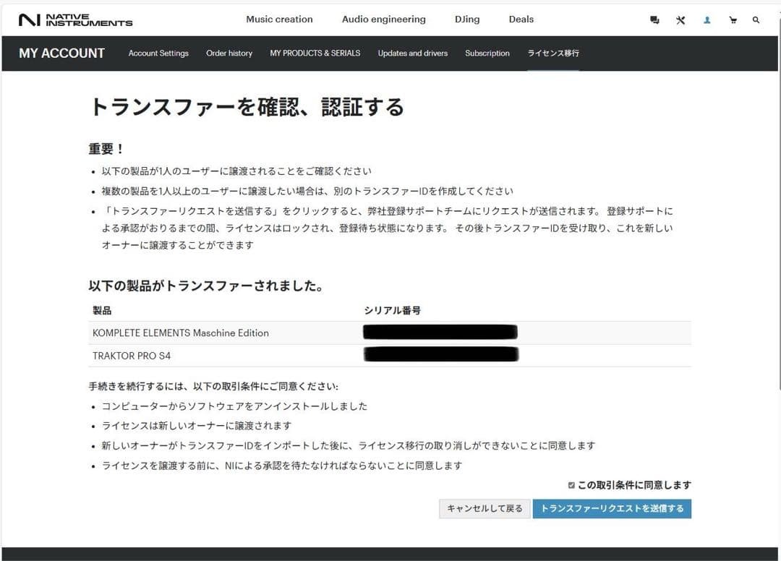Click KOMPLETE ELEMENTS Maschine Edition row text

pyautogui.click(x=180, y=333)
